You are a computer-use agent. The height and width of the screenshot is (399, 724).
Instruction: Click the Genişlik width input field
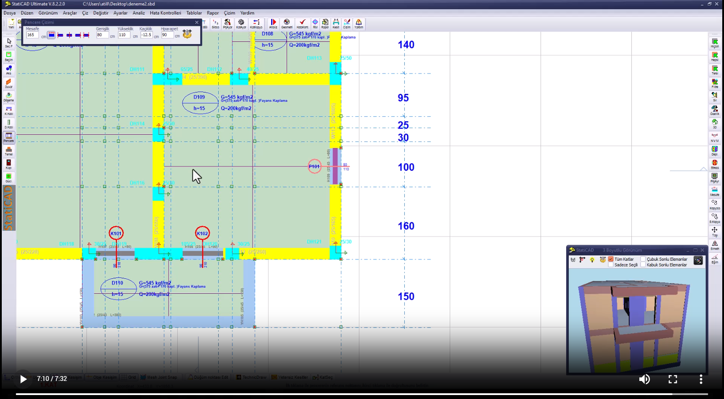click(102, 35)
